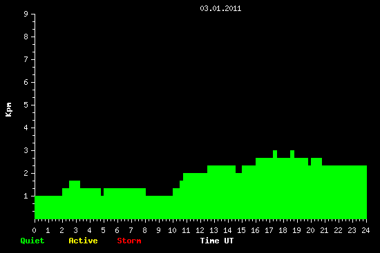The width and height of the screenshot is (380, 253).
Task: Click hour 21 on the time axis
Action: 324,230
